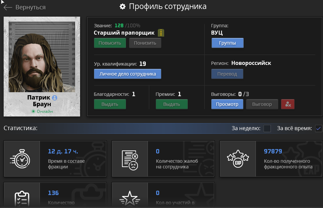Click the stopwatch icon for faction time
323x208 pixels.
tap(21, 159)
